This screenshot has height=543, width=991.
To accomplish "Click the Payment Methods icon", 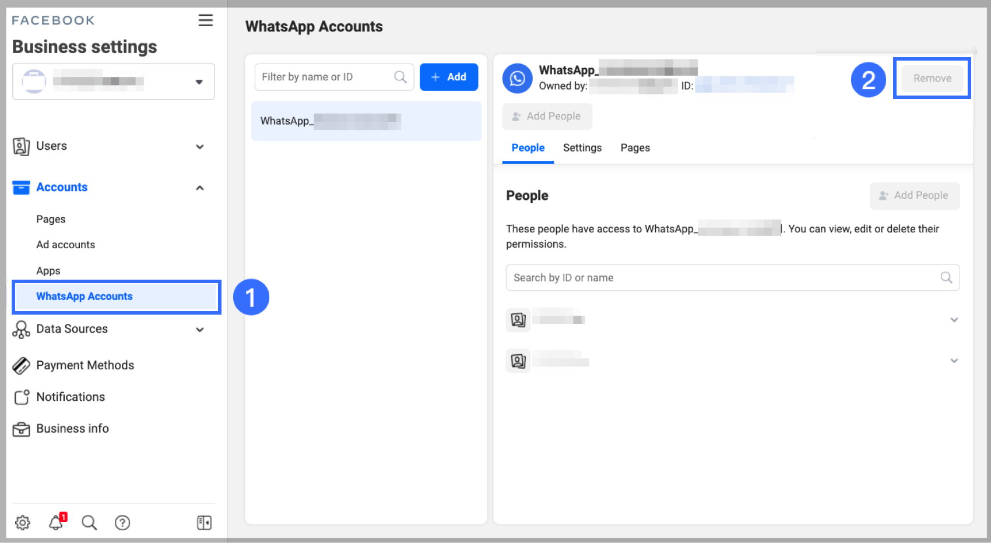I will click(x=21, y=365).
